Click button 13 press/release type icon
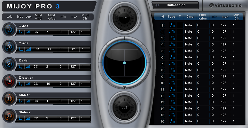This screenshot has height=128, width=248. pyautogui.click(x=172, y=102)
